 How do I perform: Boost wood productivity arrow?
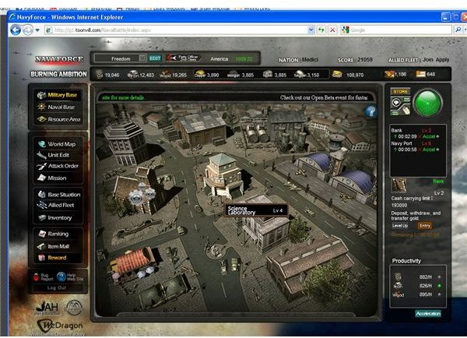(x=439, y=294)
